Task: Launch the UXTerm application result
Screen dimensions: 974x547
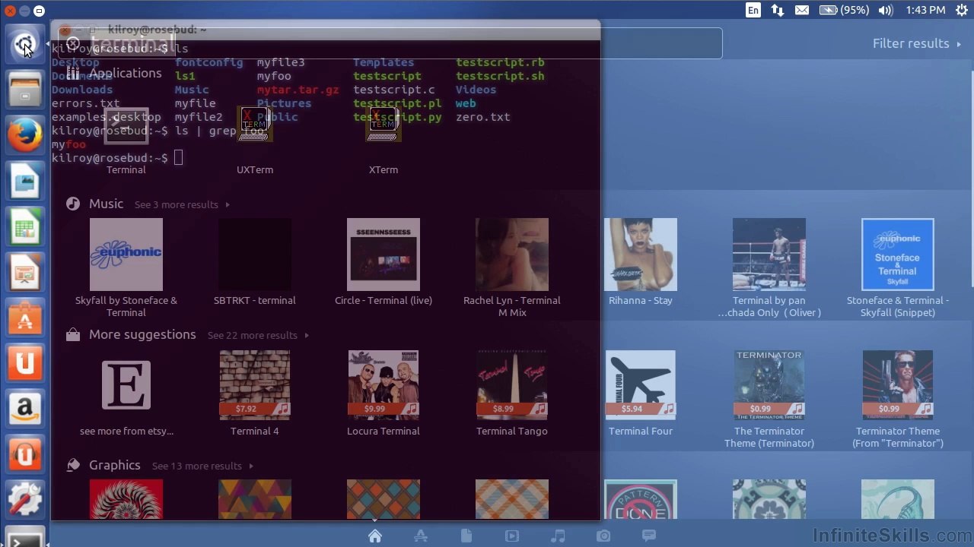Action: point(255,141)
